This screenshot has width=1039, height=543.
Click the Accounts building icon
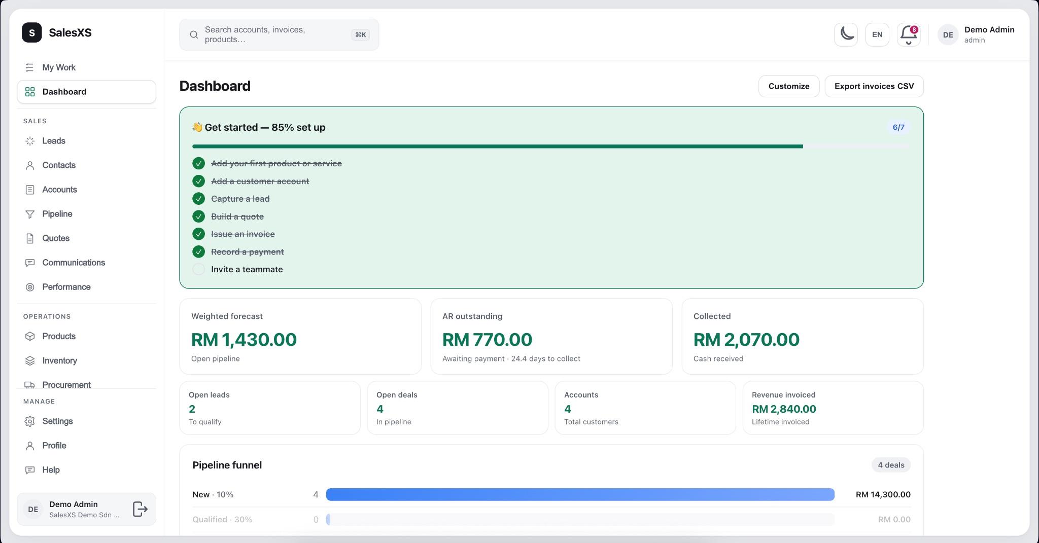(x=30, y=190)
